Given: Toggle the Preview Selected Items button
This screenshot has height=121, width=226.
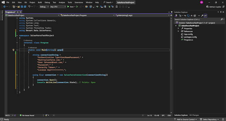Looking at the screenshot, I should 206,16.
